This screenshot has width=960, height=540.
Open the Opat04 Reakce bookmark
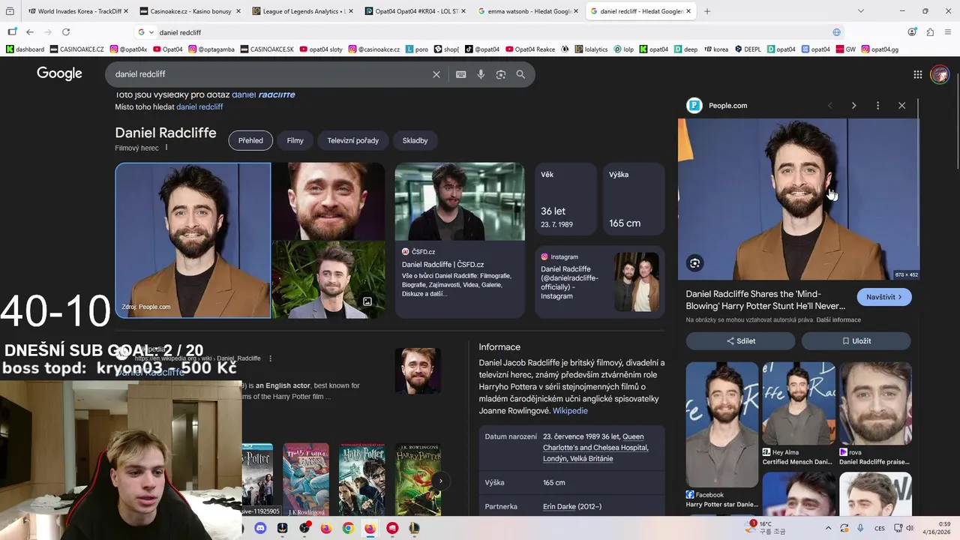pos(529,49)
